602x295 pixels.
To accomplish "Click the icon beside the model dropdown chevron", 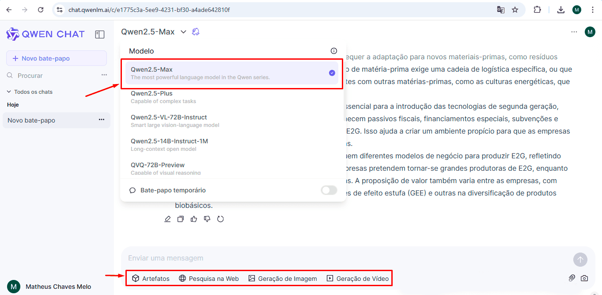I will (x=196, y=32).
